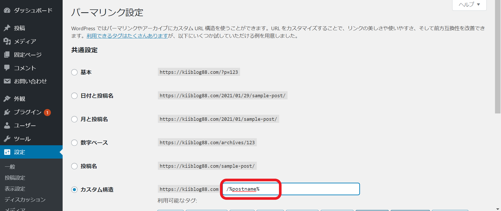Viewport: 501px width, 211px height.
Task: Open the 一般 settings submenu item
Action: [10, 167]
